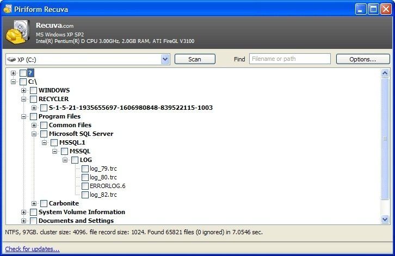This screenshot has width=395, height=256.
Task: Check the log_82.trc file checkbox
Action: click(x=85, y=195)
